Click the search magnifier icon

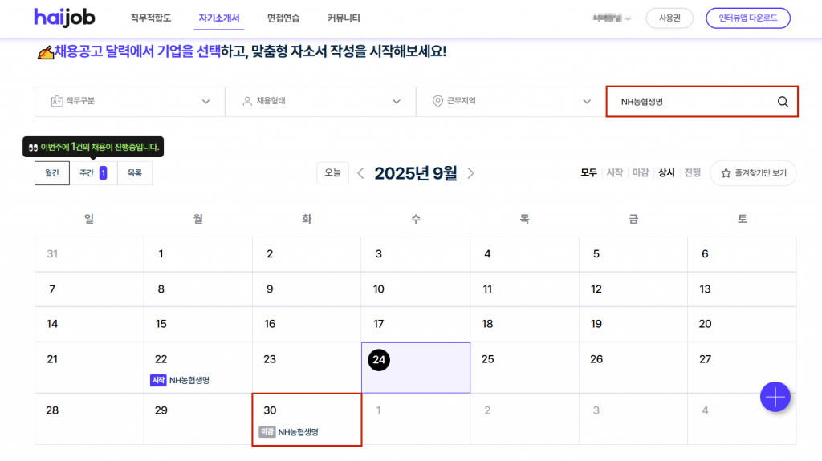tap(783, 102)
